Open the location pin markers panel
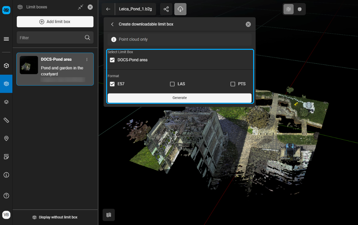Viewport: 358px width, 225px height. [x=6, y=139]
